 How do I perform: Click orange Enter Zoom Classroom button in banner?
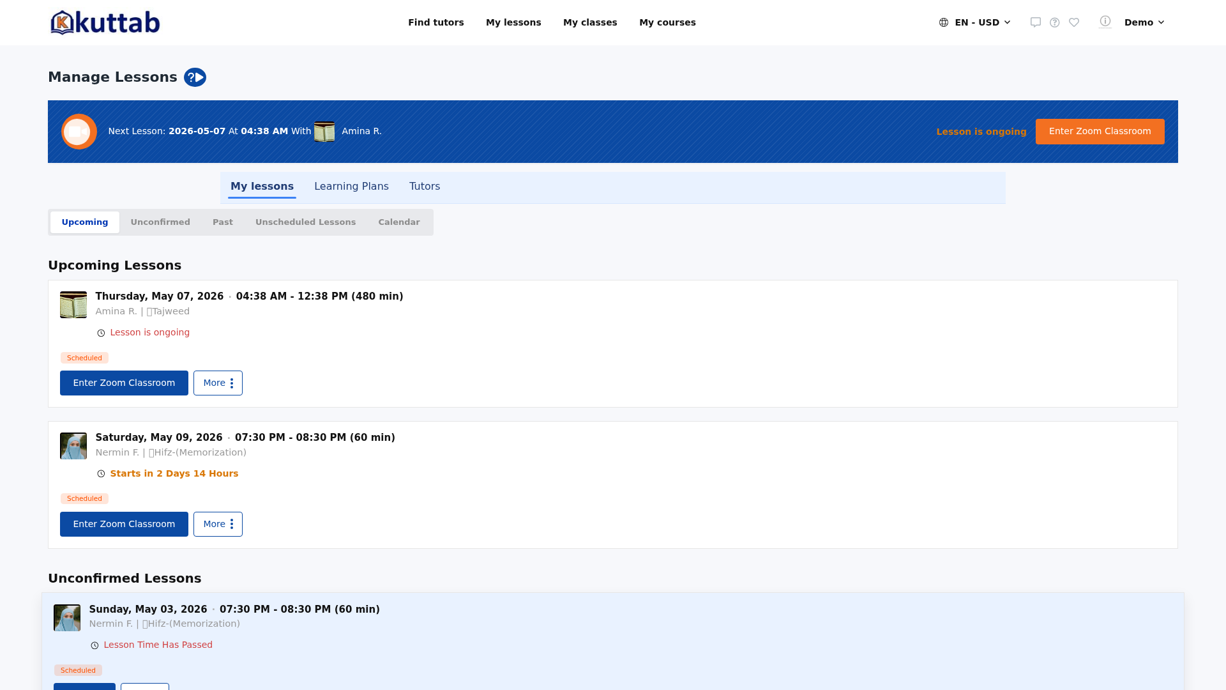click(1100, 132)
